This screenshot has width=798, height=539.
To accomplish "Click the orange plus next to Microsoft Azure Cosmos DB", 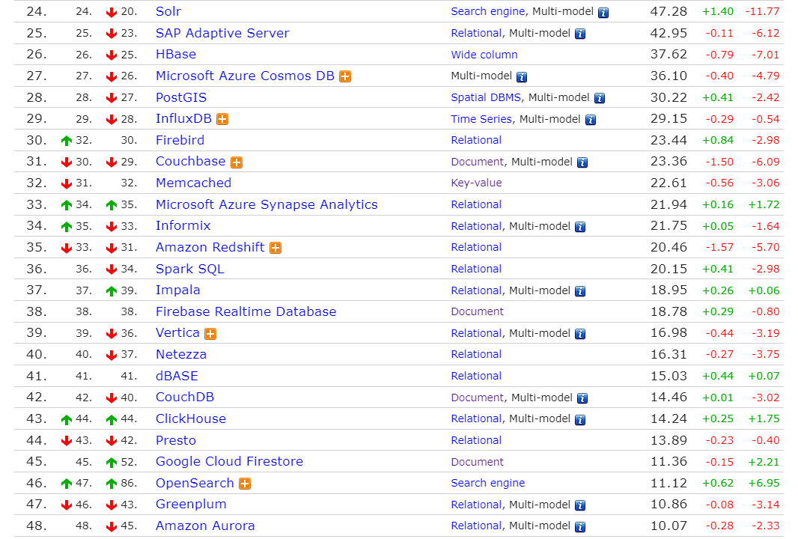I will [345, 76].
